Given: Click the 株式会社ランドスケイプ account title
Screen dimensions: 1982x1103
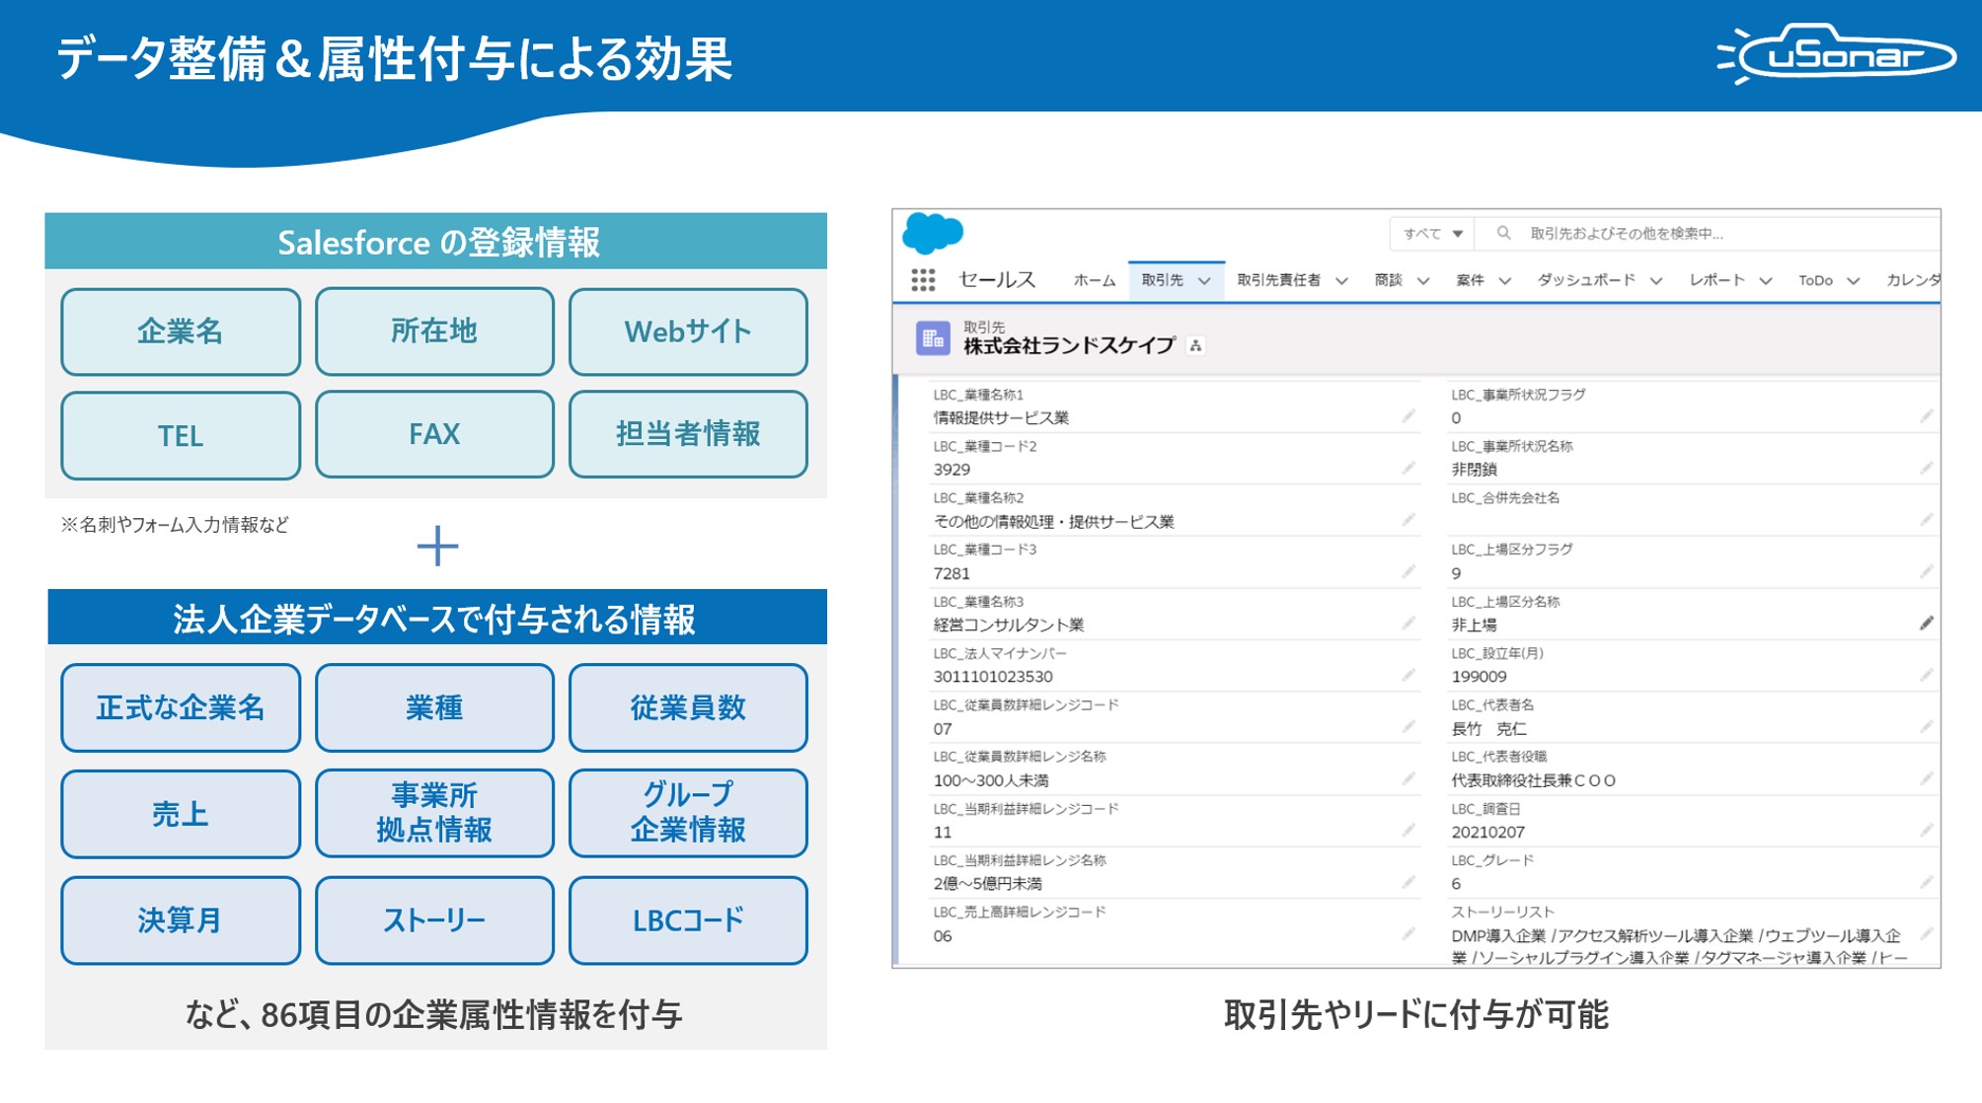Looking at the screenshot, I should pyautogui.click(x=1069, y=345).
